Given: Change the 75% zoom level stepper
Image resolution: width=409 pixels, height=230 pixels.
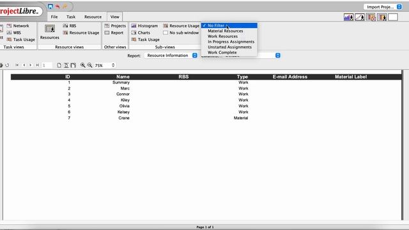Looking at the screenshot, I should 113,65.
